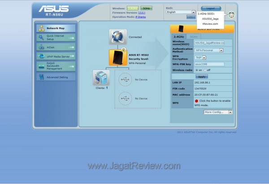Select the ASUS RT-N56U router icon

point(118,57)
